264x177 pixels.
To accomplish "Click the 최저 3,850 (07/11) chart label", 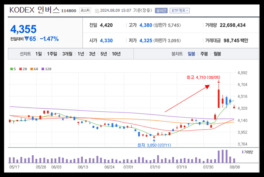I will pyautogui.click(x=154, y=145).
